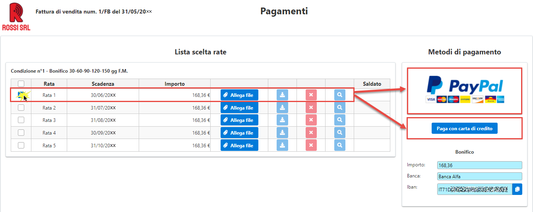Image resolution: width=533 pixels, height=212 pixels.
Task: Click the Scadenza column header
Action: point(103,84)
